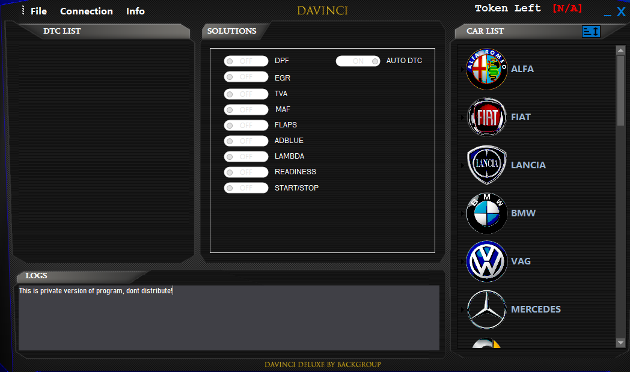
Task: Toggle the ADBLUE solution switch
Action: pyautogui.click(x=246, y=141)
